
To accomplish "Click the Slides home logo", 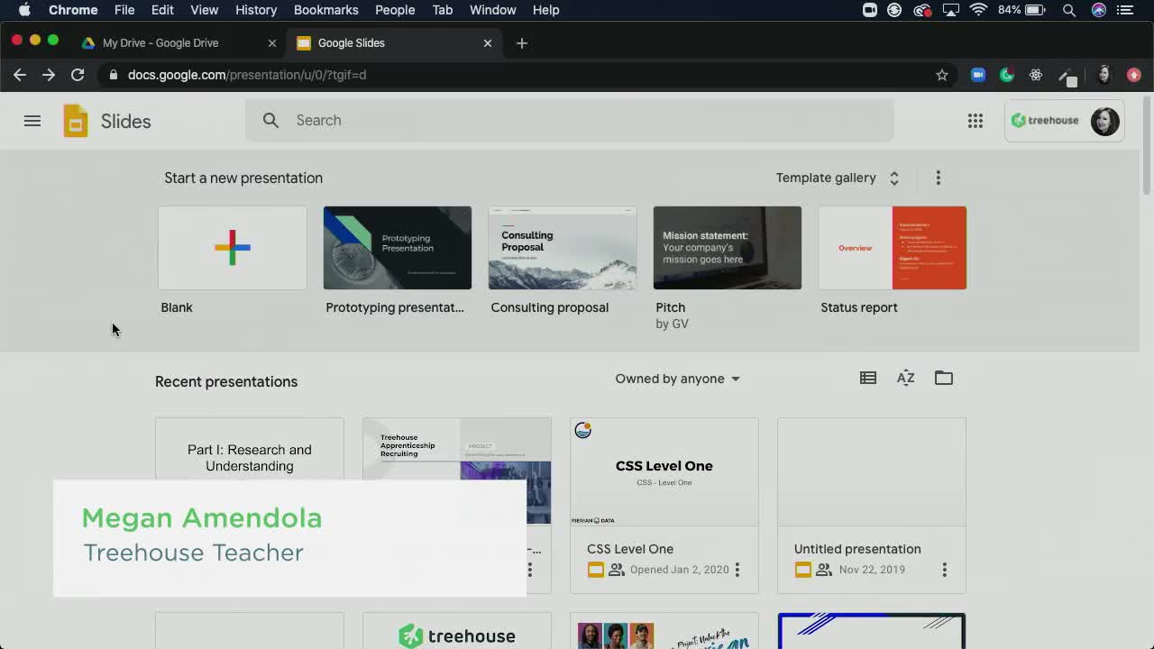I will [76, 120].
